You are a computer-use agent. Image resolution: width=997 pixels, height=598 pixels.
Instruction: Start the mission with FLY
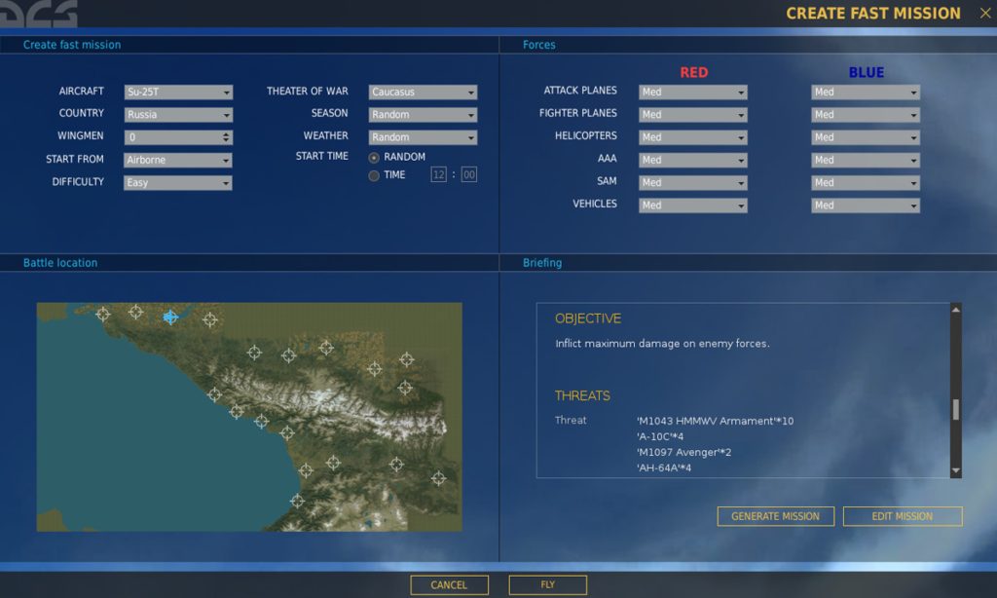click(547, 585)
